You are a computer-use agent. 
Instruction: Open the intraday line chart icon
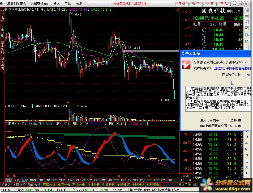tap(247, 22)
